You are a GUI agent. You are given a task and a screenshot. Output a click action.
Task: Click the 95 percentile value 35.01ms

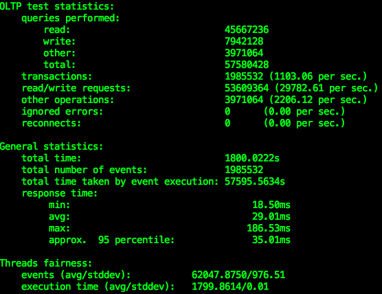[271, 240]
